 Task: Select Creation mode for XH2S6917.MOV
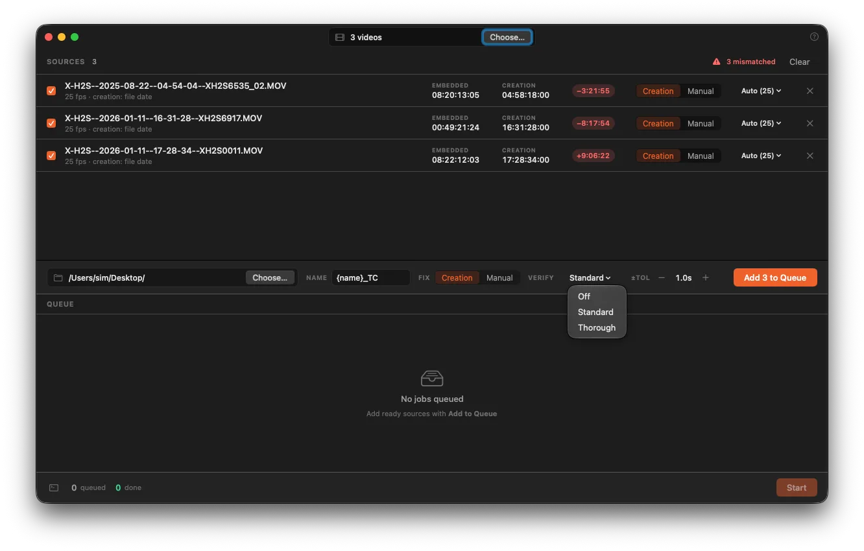(658, 124)
